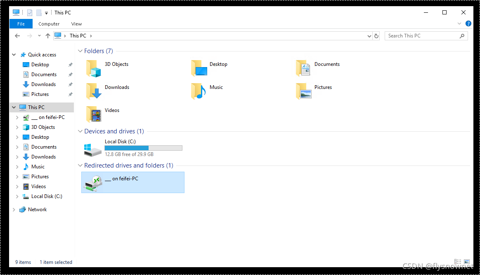Click the forward navigation arrow
480x275 pixels.
29,36
